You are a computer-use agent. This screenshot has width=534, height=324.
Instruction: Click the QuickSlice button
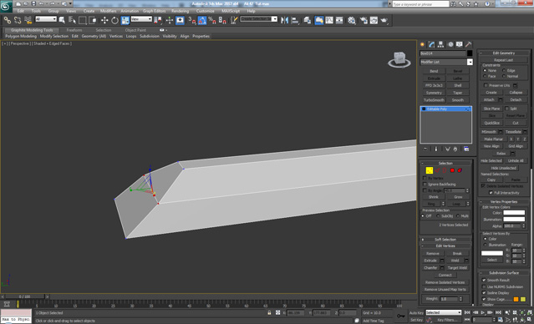coord(491,123)
